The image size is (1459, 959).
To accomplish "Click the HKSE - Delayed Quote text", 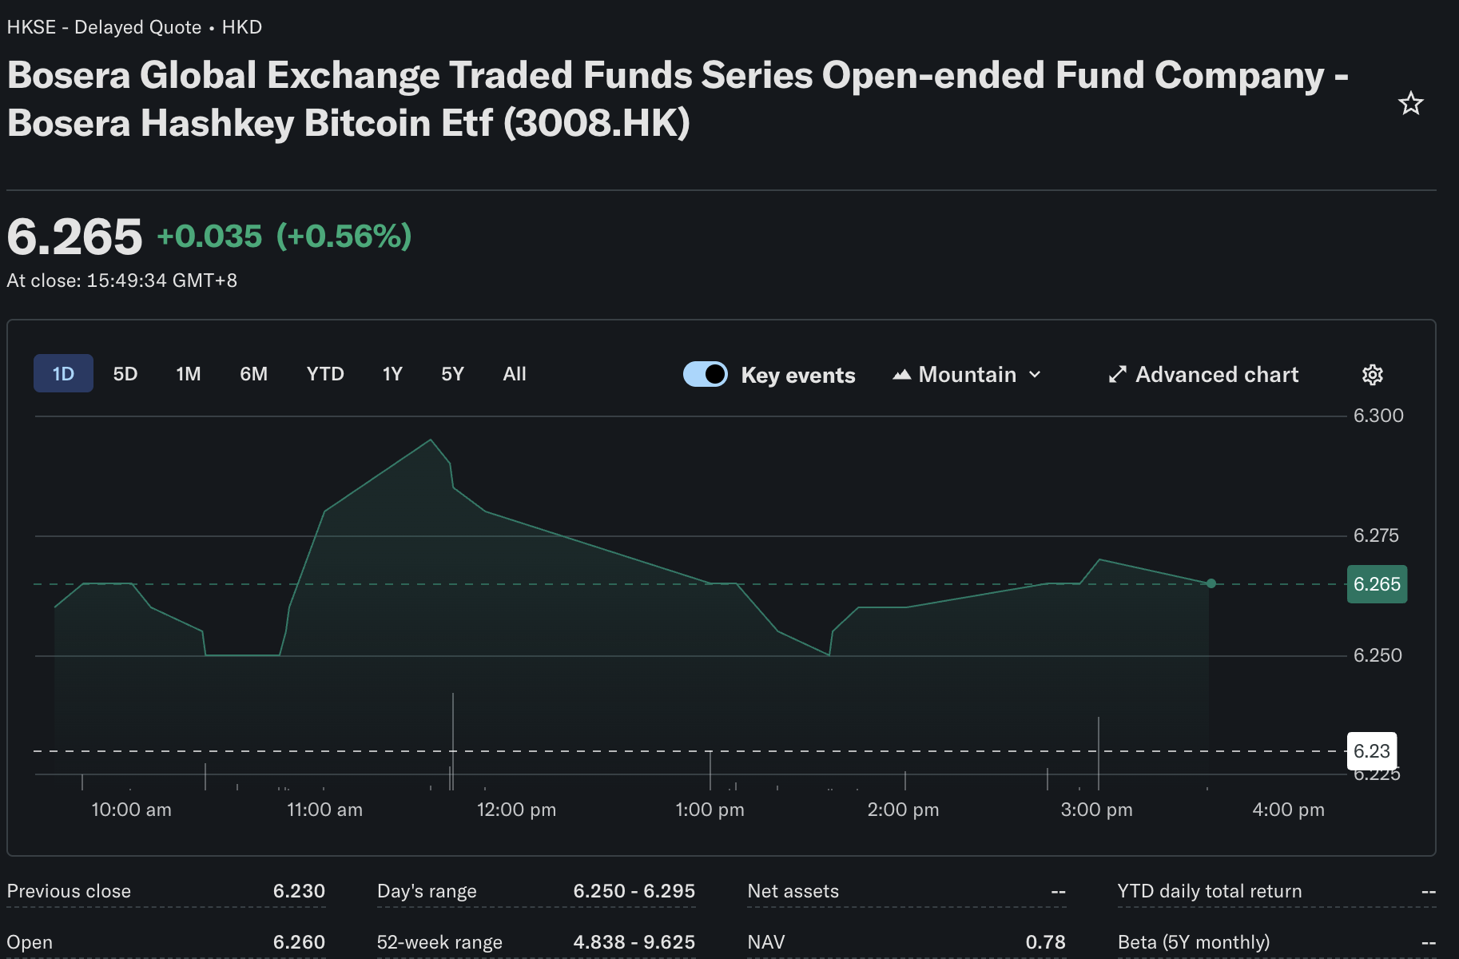I will coord(104,27).
